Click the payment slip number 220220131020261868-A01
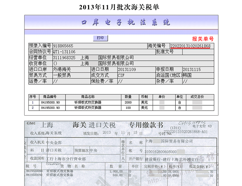Screen dimensions: 242x186 186,132
